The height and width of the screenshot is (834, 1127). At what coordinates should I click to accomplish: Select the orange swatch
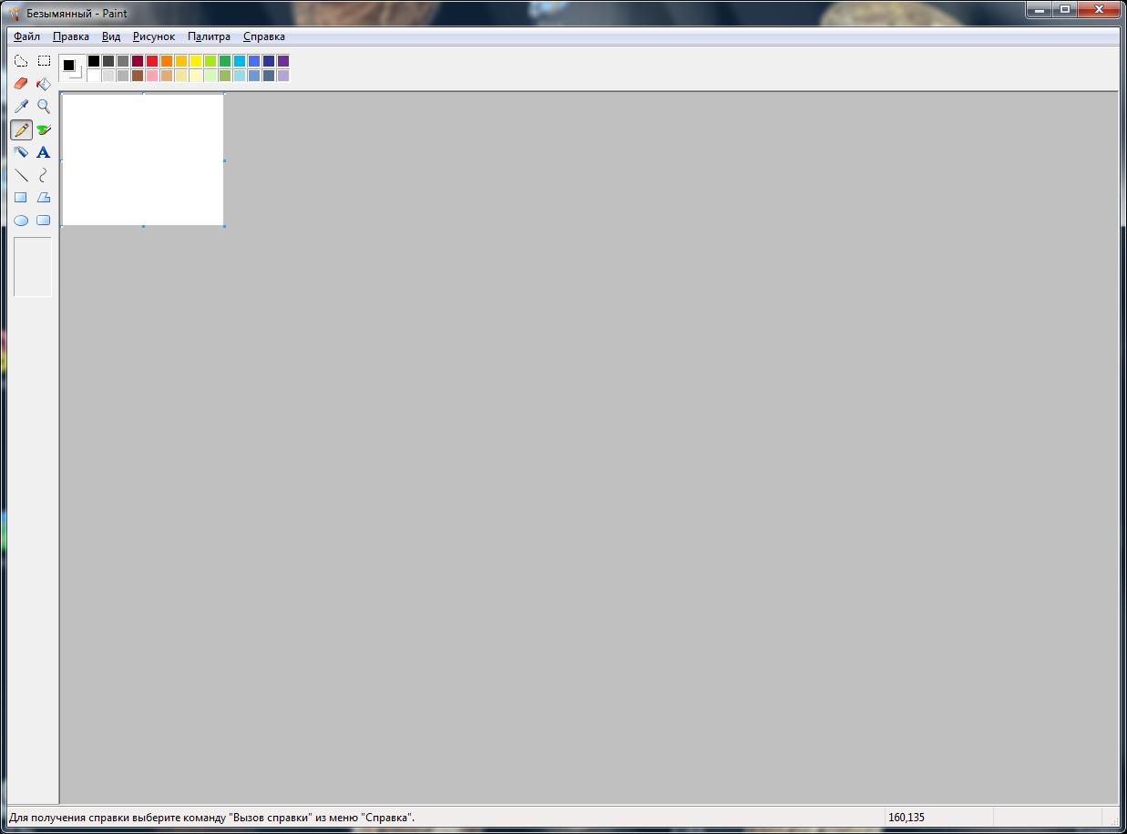click(167, 61)
